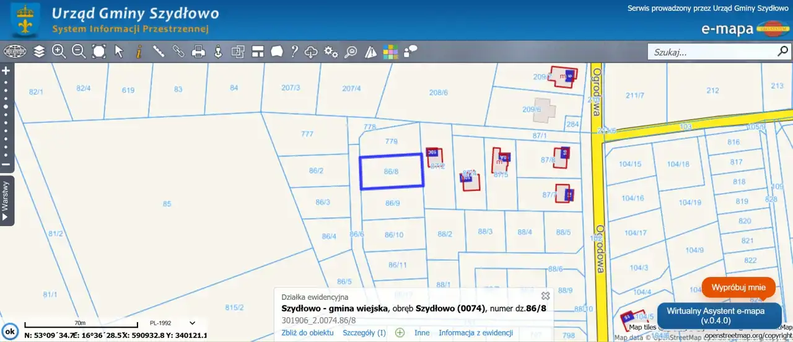Select the polygon shape tool

[x=277, y=51]
